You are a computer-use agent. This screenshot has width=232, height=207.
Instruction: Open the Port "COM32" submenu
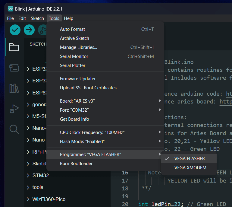(105, 110)
